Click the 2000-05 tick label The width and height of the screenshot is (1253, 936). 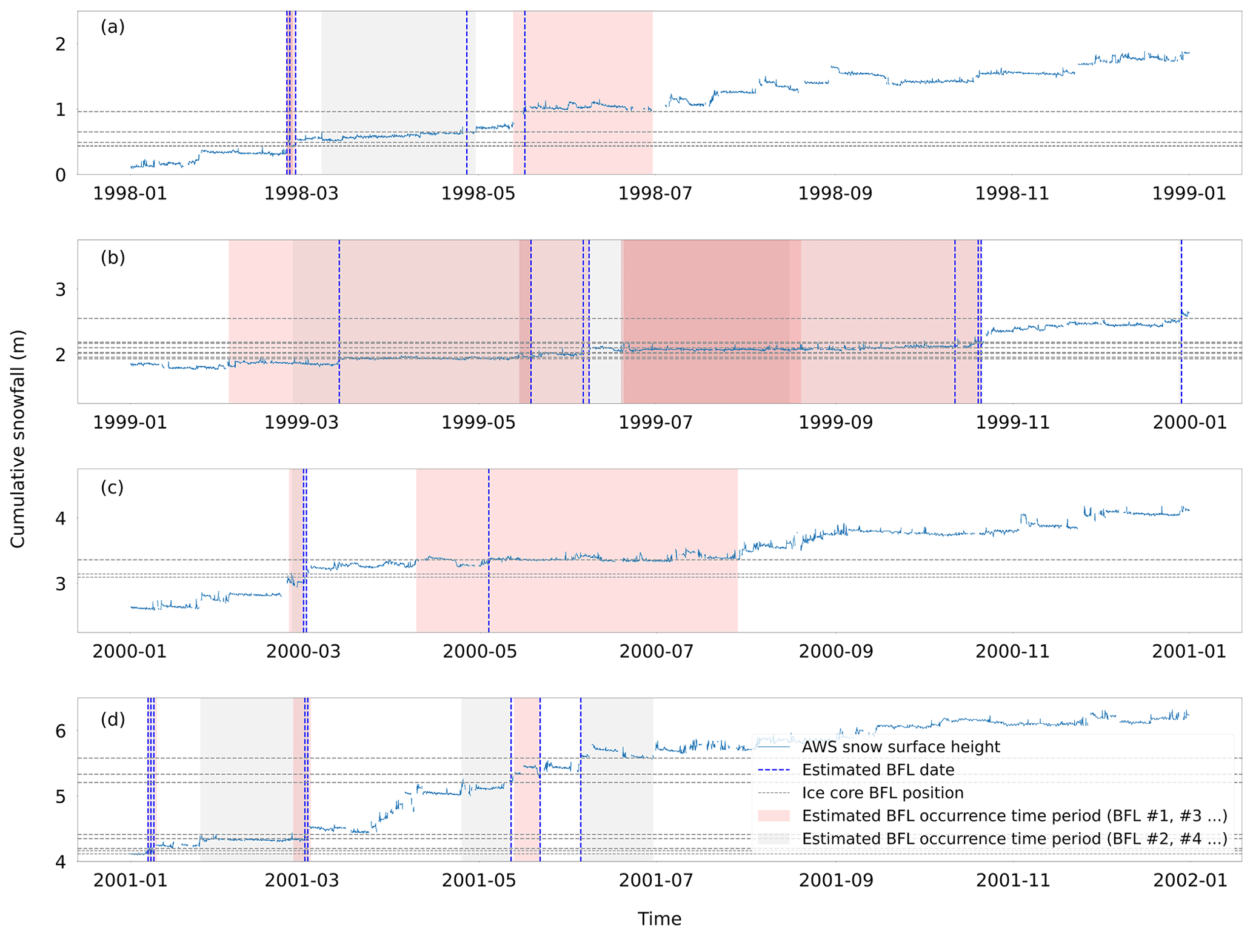coord(479,652)
